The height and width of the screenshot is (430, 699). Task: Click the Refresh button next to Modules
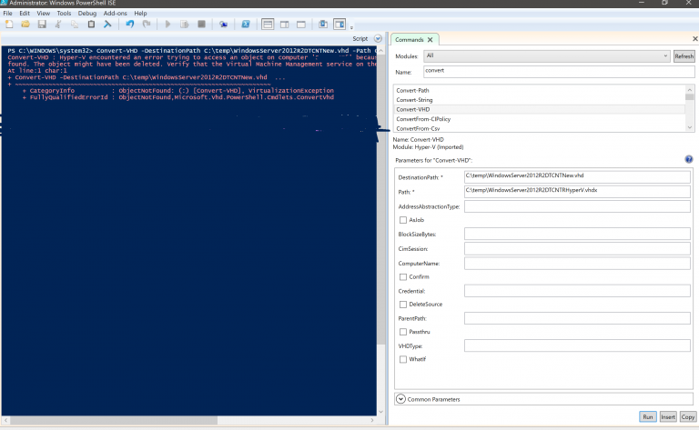(684, 56)
